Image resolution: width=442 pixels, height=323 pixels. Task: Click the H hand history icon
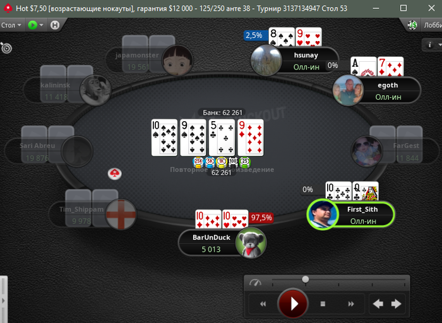(55, 25)
